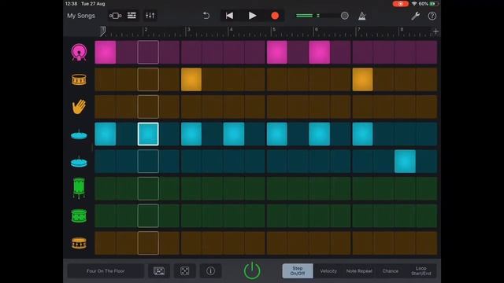Select the hand clap row icon

[79, 107]
